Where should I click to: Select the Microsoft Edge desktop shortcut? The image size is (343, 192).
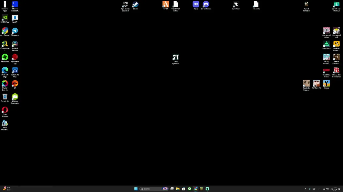click(5, 72)
